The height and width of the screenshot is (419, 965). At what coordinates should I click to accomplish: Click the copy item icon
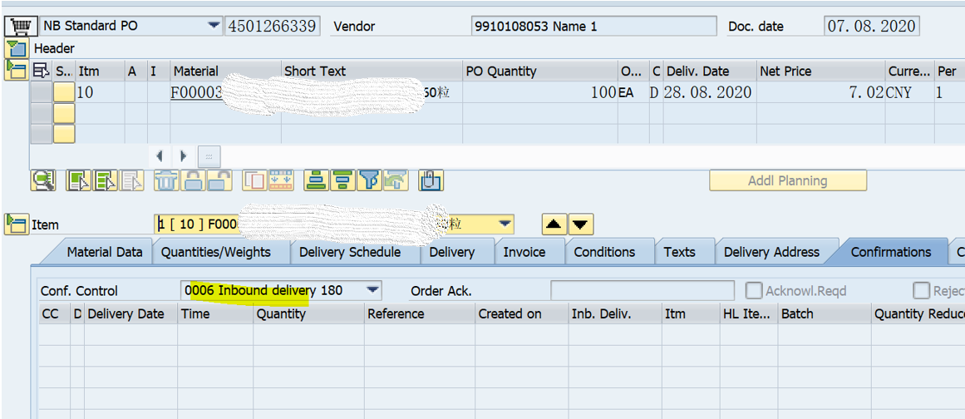point(255,181)
